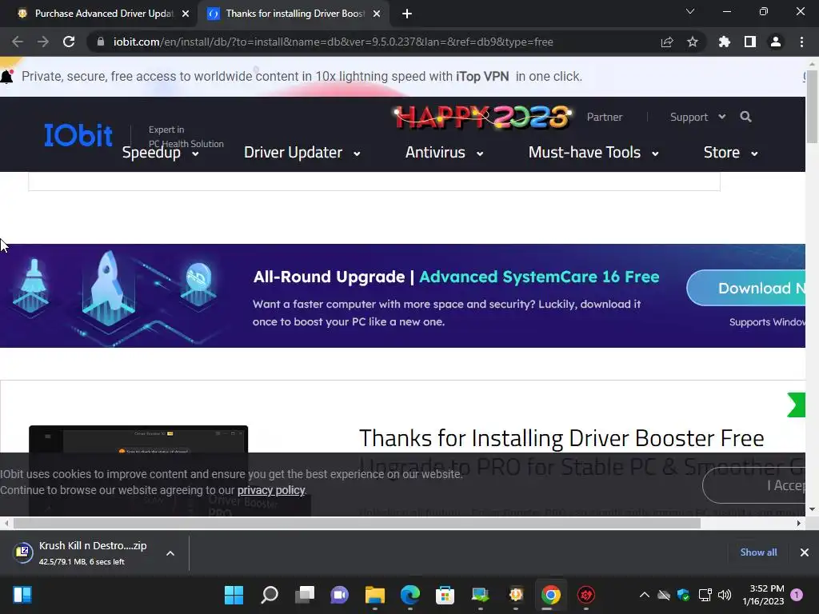Click the notification bell icon
Viewport: 819px width, 614px height.
tap(6, 77)
